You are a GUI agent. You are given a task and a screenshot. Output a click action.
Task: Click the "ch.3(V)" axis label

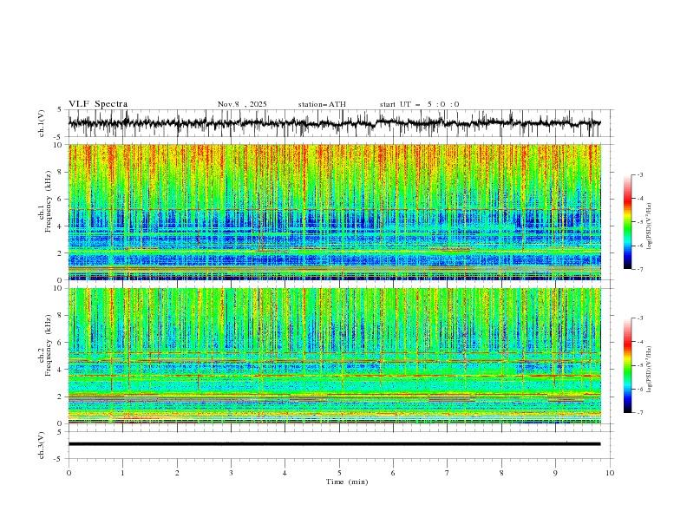pos(41,445)
